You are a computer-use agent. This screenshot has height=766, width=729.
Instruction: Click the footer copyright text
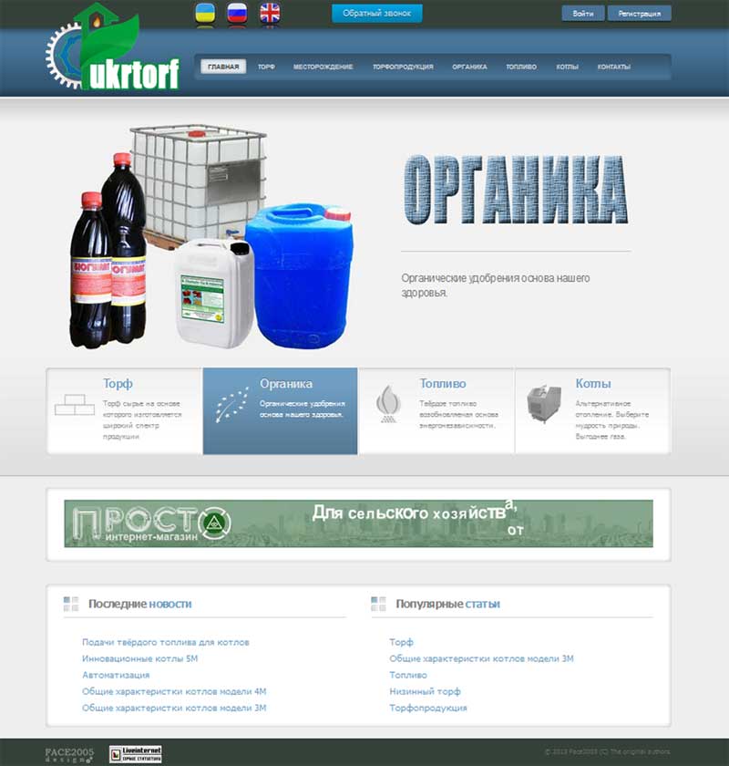coord(608,751)
